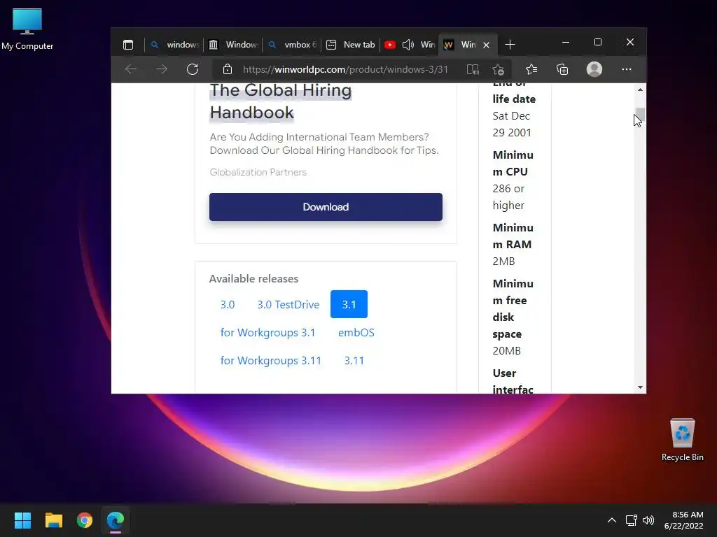
Task: Open the immersive reader icon
Action: click(x=473, y=69)
